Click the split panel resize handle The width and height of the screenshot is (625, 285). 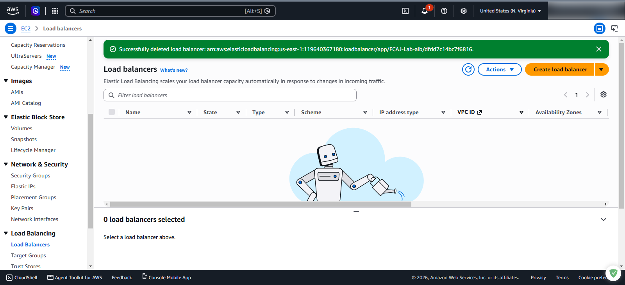click(356, 212)
